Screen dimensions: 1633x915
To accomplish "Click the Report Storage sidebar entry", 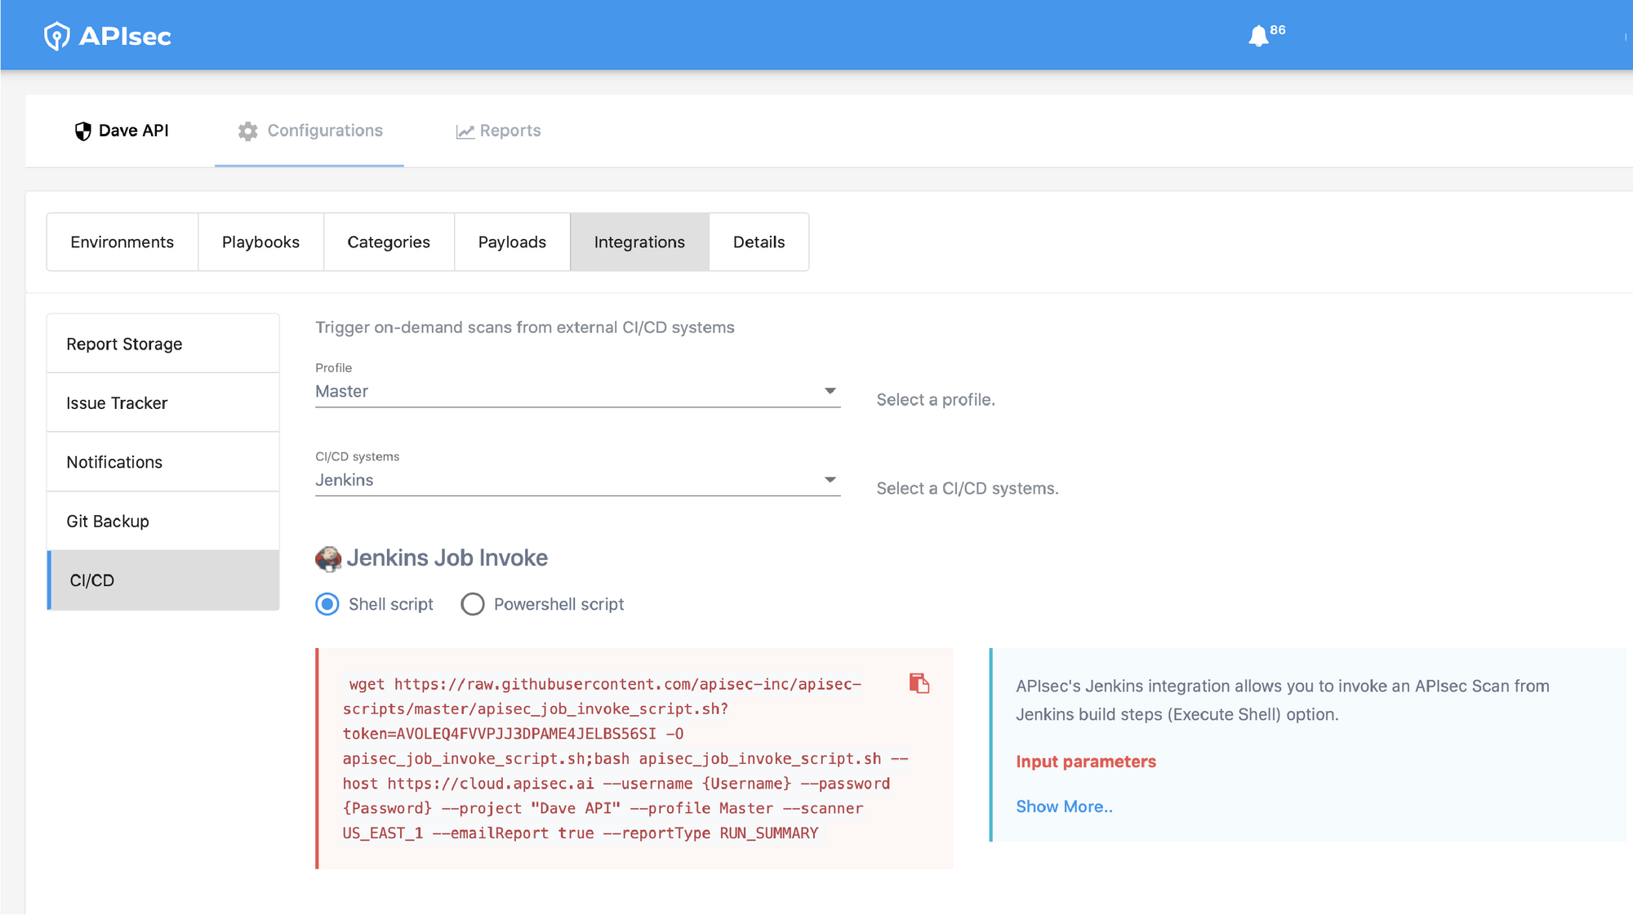I will pos(124,344).
